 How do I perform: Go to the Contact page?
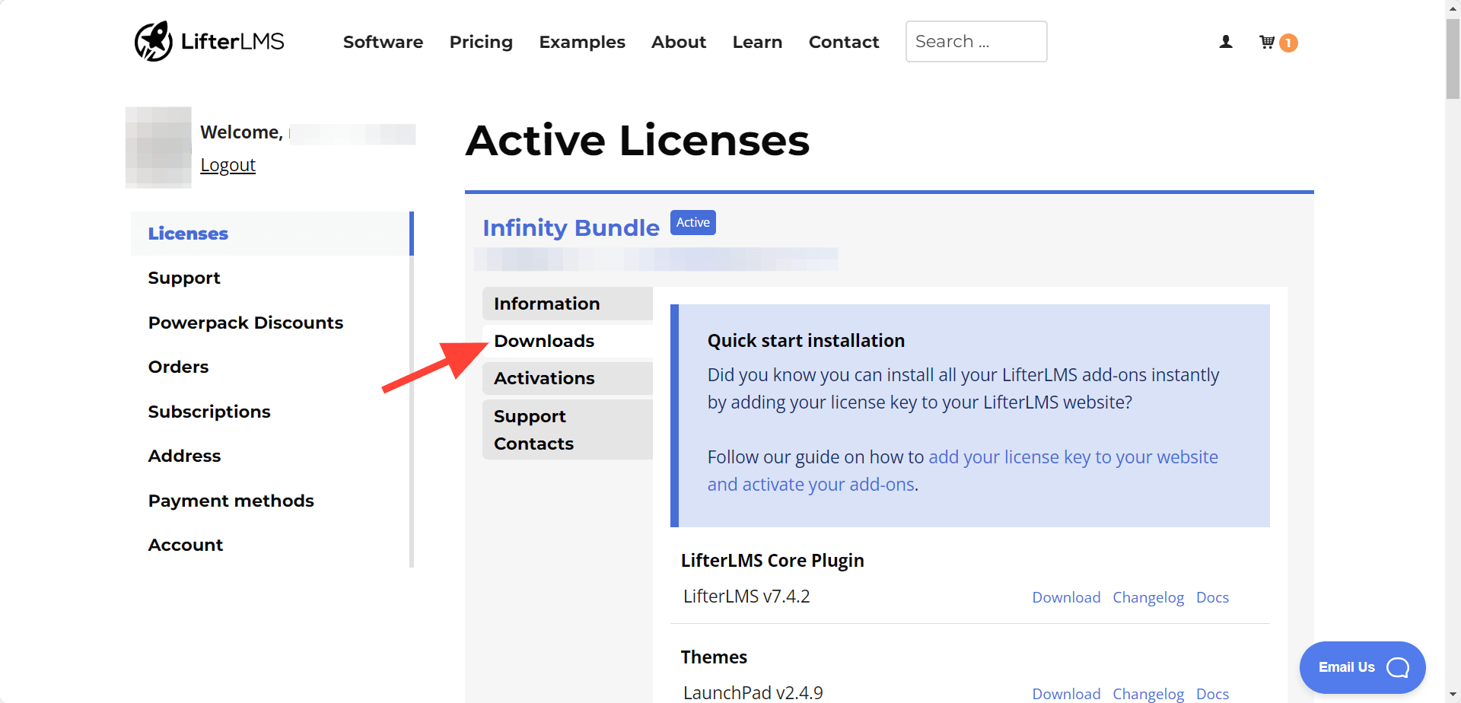[x=844, y=42]
